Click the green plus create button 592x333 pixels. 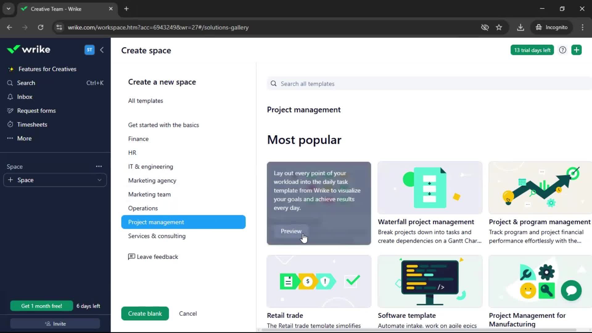point(576,50)
